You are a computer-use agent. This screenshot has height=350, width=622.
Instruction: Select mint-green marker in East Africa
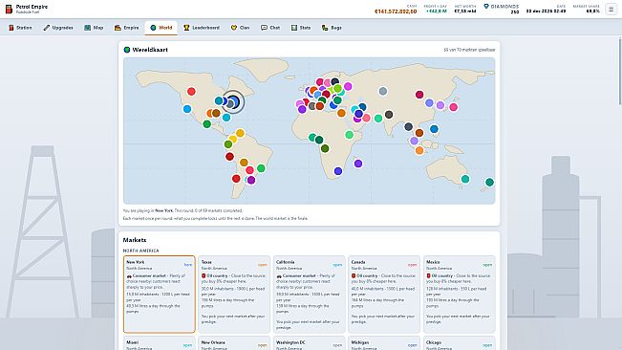click(x=349, y=135)
